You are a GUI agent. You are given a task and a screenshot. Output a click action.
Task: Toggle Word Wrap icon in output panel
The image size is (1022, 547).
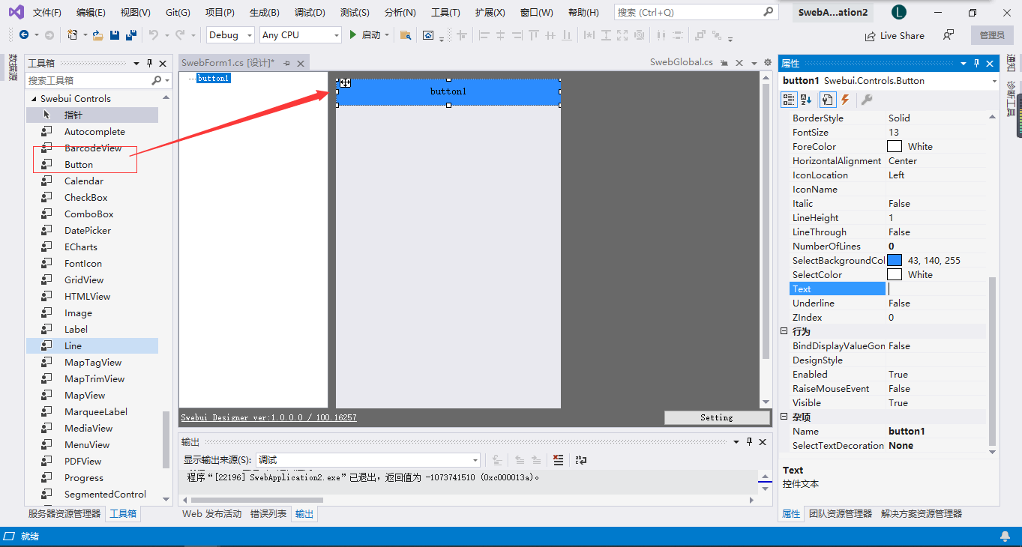click(x=580, y=460)
